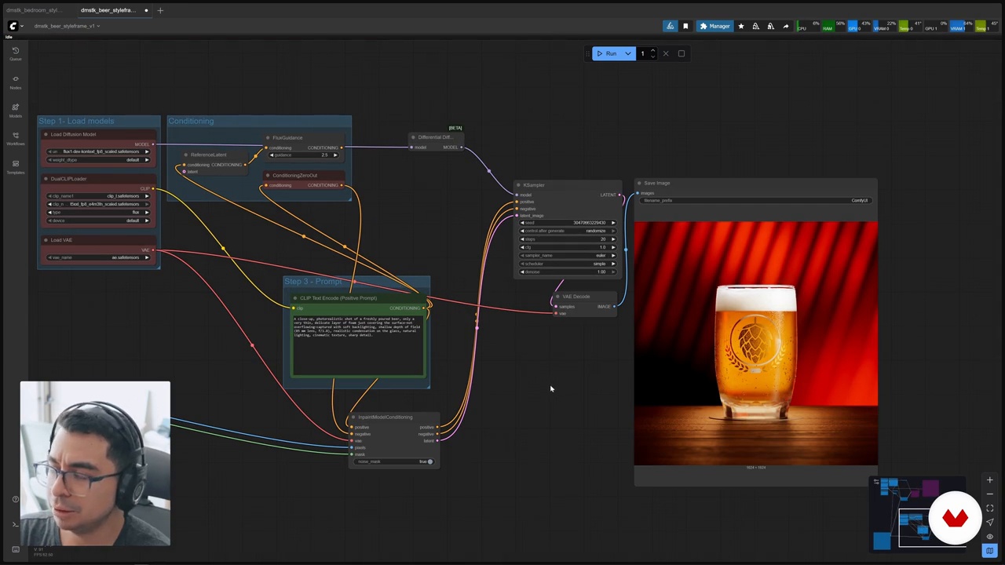Click the InpaintModelConditioning node title
The height and width of the screenshot is (565, 1005).
point(386,417)
